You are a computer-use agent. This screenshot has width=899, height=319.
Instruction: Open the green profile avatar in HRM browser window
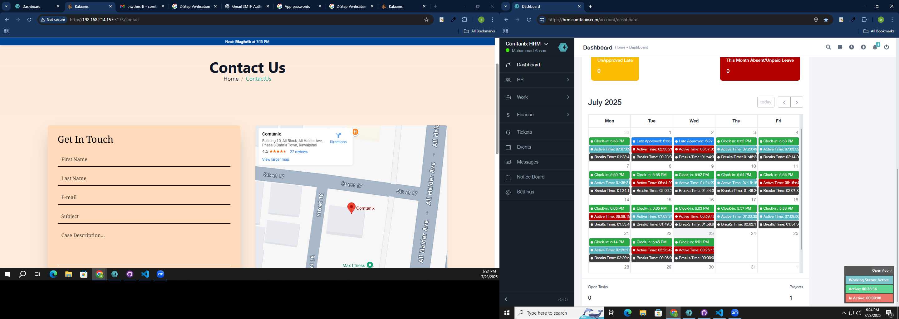tap(881, 20)
